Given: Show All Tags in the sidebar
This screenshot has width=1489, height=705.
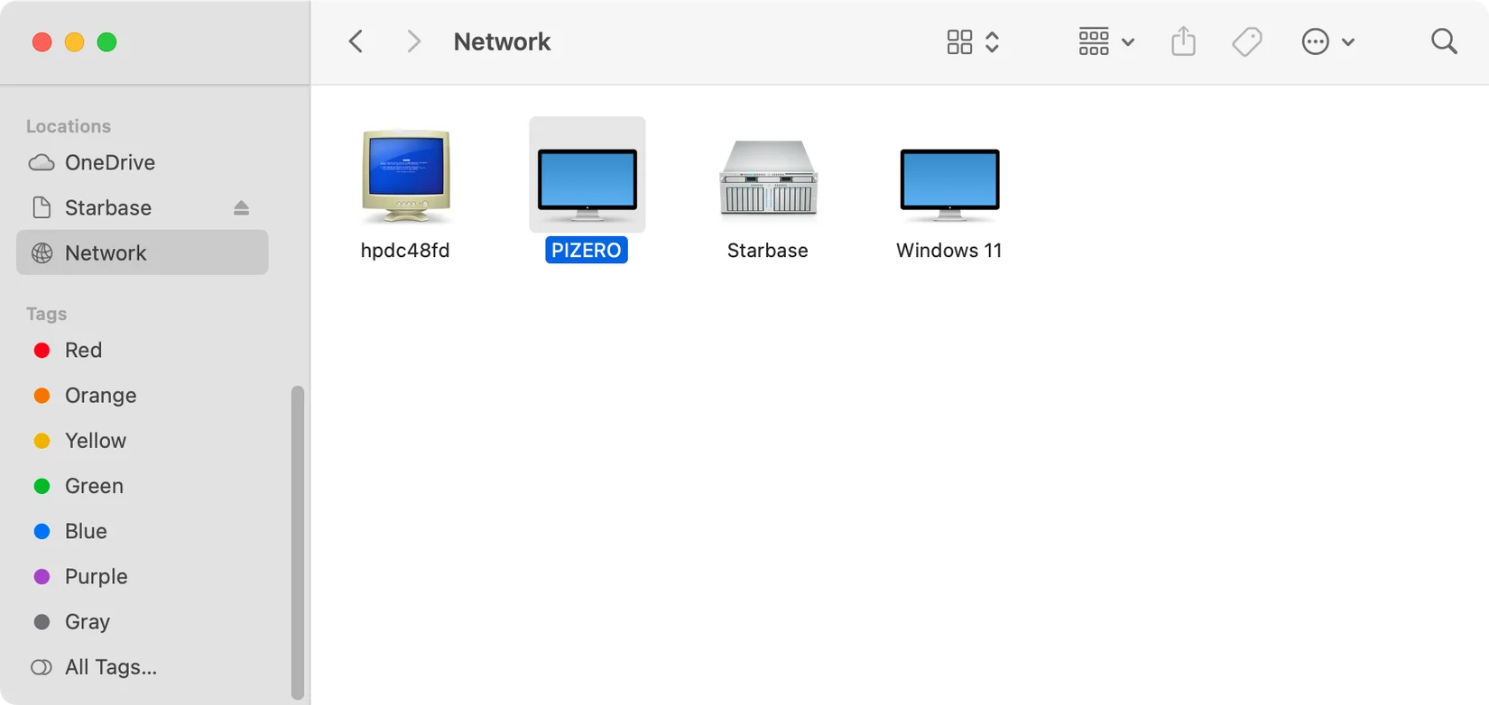Looking at the screenshot, I should pos(110,667).
